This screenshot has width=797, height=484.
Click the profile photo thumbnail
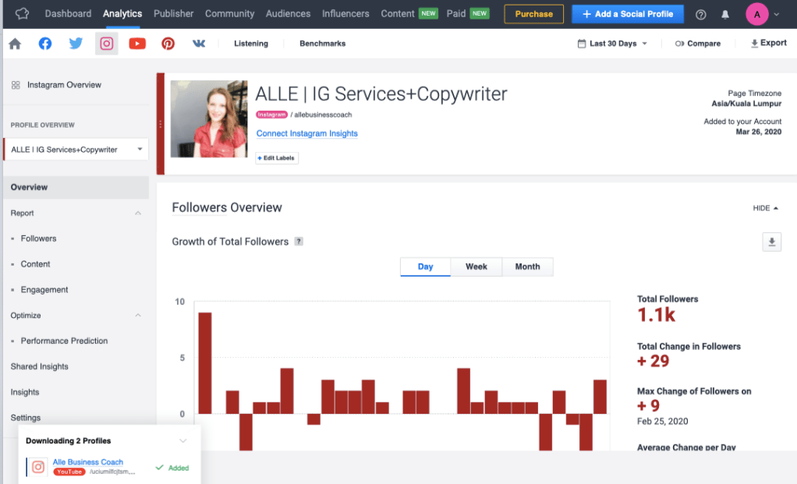[x=209, y=119]
